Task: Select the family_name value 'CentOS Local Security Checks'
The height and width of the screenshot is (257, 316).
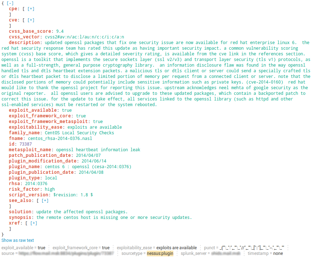Action: (79, 133)
